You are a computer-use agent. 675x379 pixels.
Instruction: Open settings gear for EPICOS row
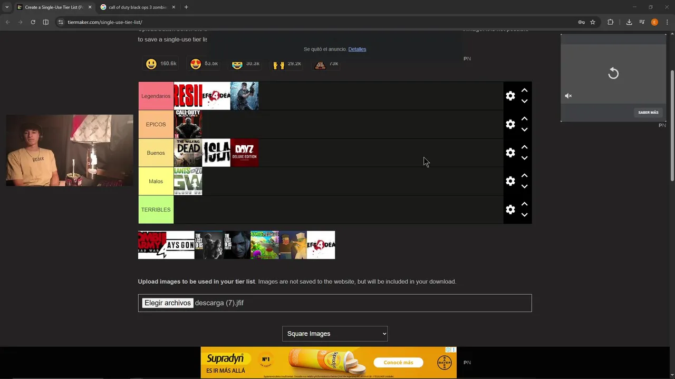[x=510, y=124]
